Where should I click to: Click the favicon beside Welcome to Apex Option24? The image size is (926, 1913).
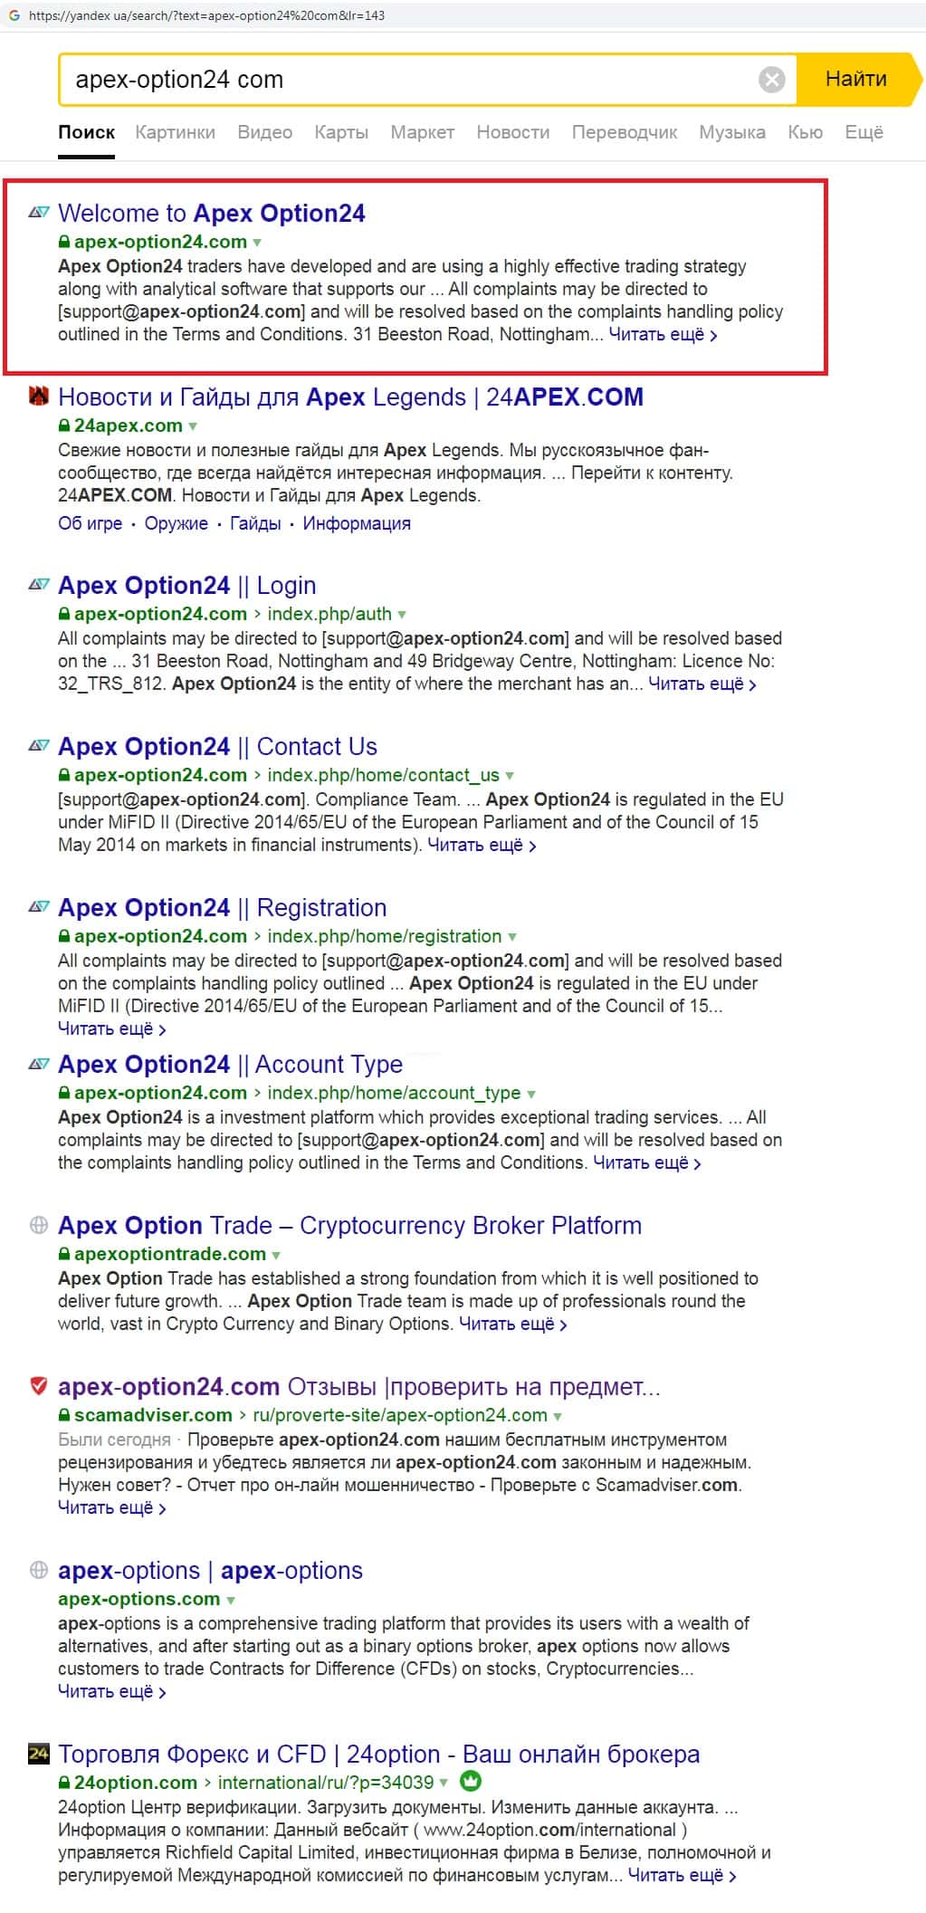tap(38, 213)
